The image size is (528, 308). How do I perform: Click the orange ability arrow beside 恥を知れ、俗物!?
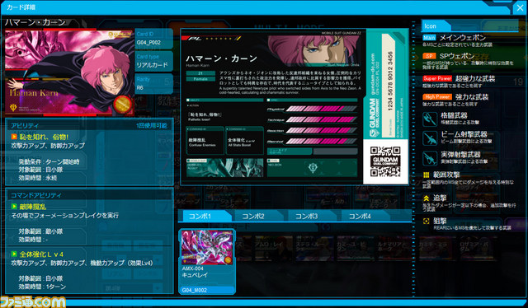[14, 137]
